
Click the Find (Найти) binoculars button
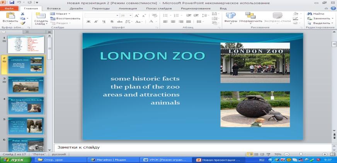(316, 14)
